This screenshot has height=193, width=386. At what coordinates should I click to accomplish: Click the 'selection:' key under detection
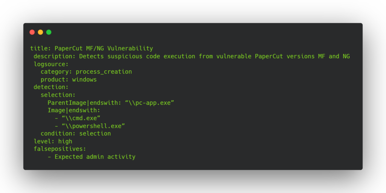pos(58,95)
